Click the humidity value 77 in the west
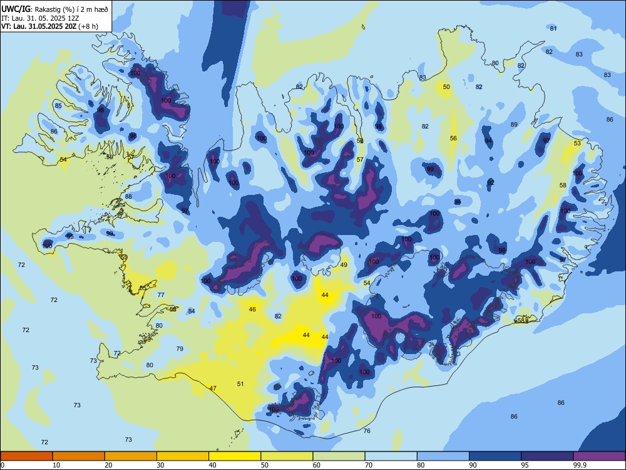The height and width of the screenshot is (470, 626). [161, 295]
